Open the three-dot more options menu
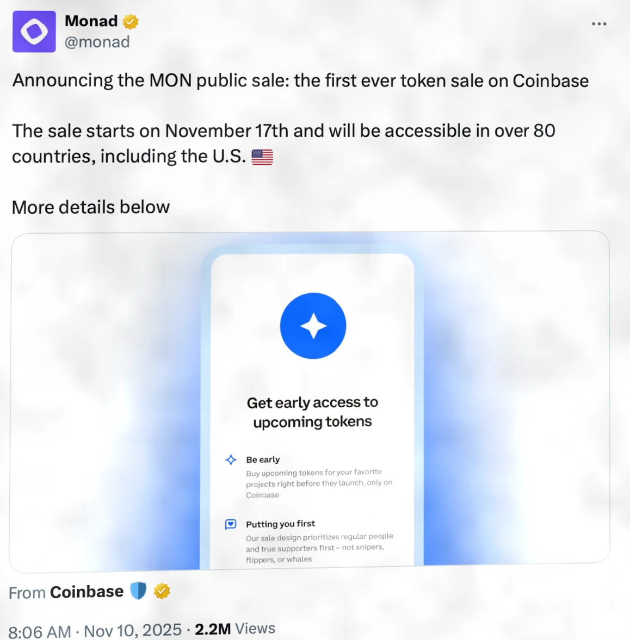The height and width of the screenshot is (640, 630). [598, 24]
